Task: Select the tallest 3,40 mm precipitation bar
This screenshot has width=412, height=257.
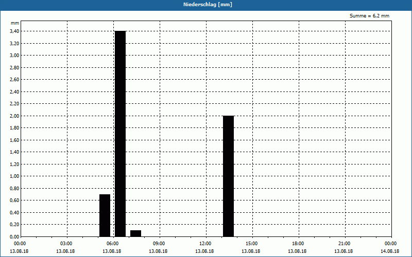Action: tap(121, 134)
